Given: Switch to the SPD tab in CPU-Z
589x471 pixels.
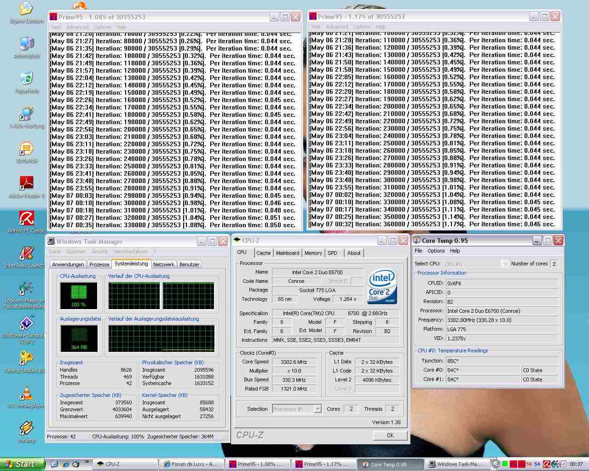Looking at the screenshot, I should (332, 253).
